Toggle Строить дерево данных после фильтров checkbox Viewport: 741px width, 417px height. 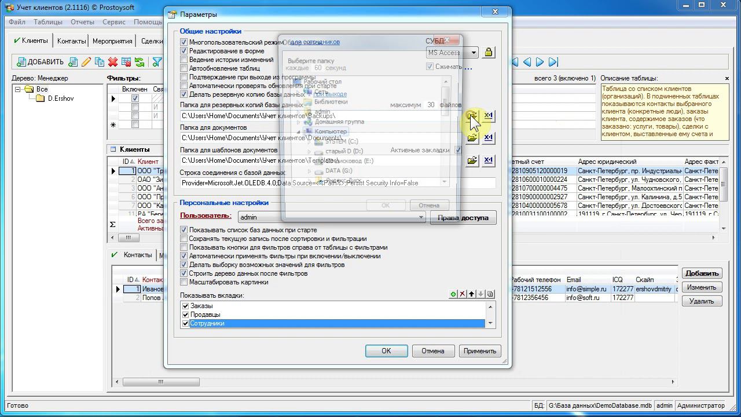tap(184, 273)
